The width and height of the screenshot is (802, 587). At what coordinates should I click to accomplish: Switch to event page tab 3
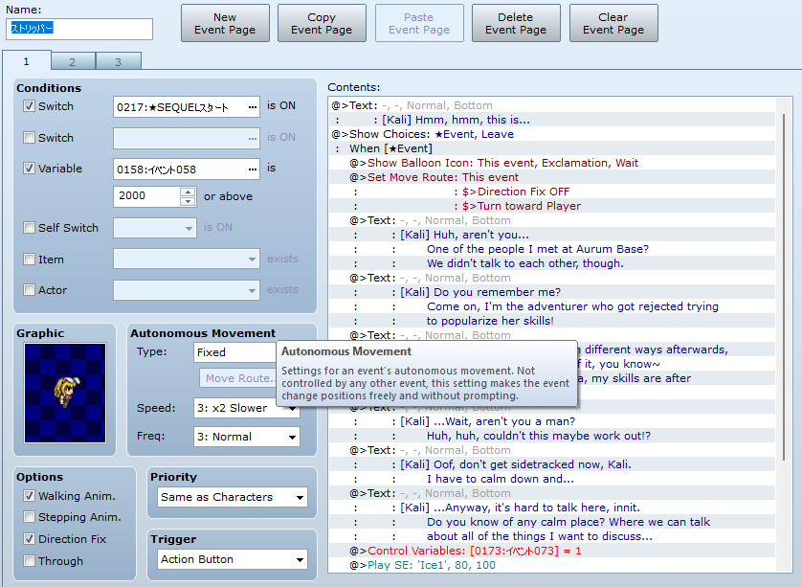118,61
